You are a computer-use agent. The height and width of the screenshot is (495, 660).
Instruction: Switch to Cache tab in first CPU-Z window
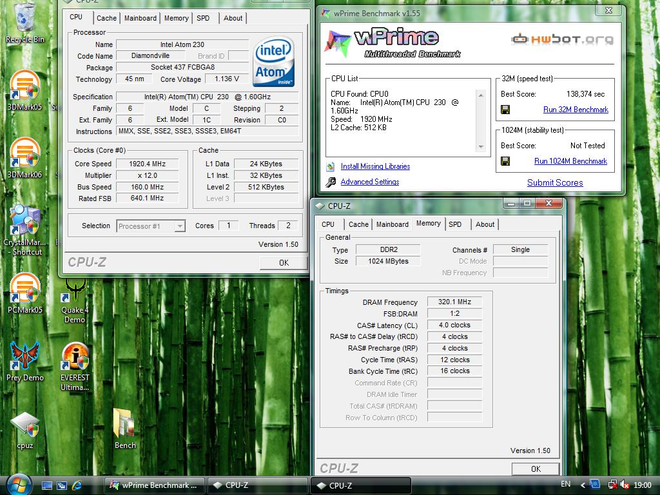point(106,18)
